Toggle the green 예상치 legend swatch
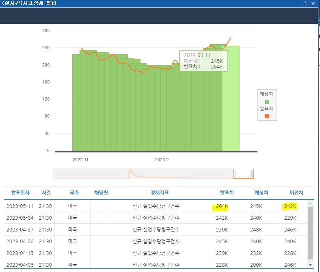The height and width of the screenshot is (272, 320). tap(267, 102)
